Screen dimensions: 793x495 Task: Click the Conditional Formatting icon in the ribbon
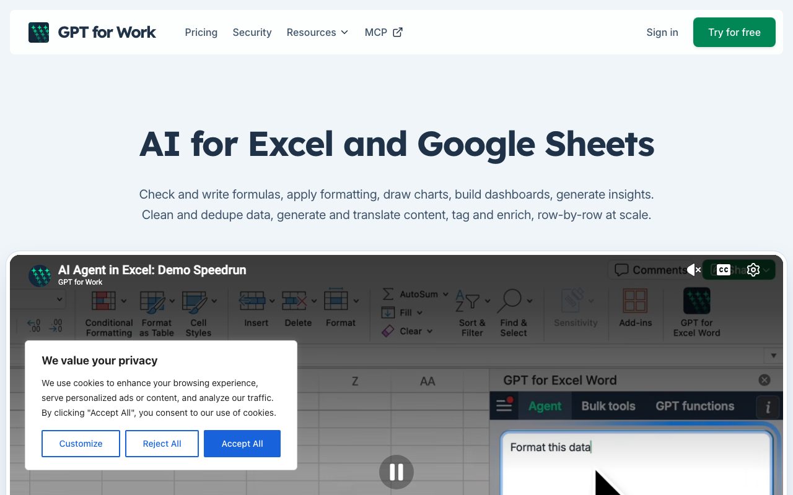[x=103, y=301]
